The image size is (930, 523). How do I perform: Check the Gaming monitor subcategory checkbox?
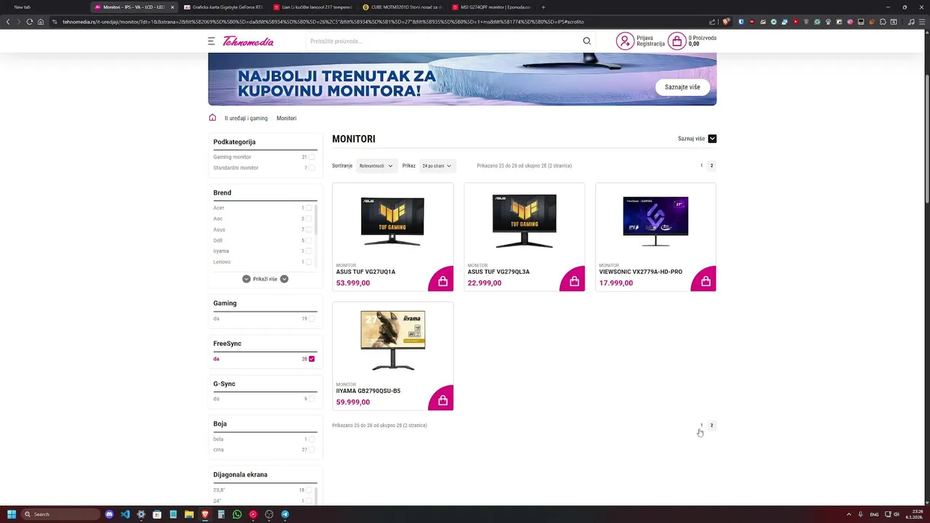[312, 157]
